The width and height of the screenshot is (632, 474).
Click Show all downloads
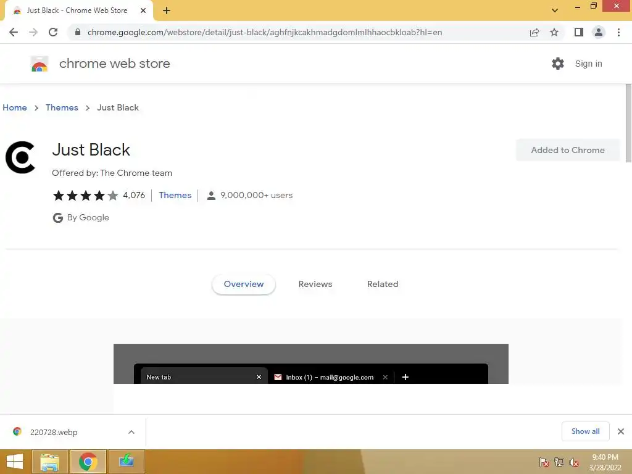[x=585, y=431]
